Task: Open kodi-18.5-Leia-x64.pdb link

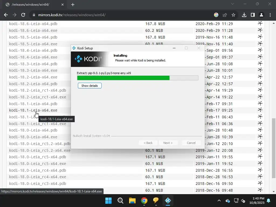Action: [x=33, y=37]
